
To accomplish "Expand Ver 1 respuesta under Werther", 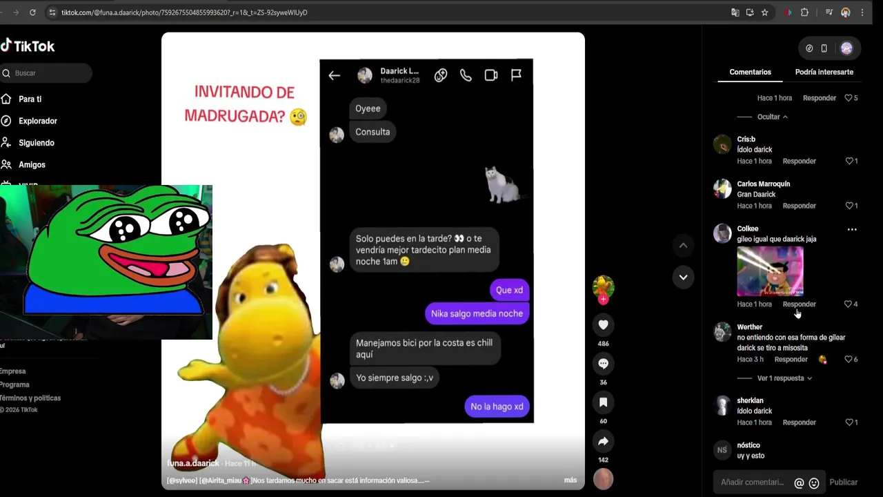I will point(784,378).
